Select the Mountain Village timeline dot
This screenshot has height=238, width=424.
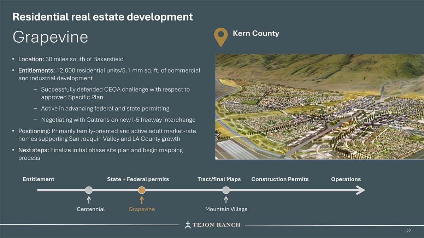click(226, 190)
